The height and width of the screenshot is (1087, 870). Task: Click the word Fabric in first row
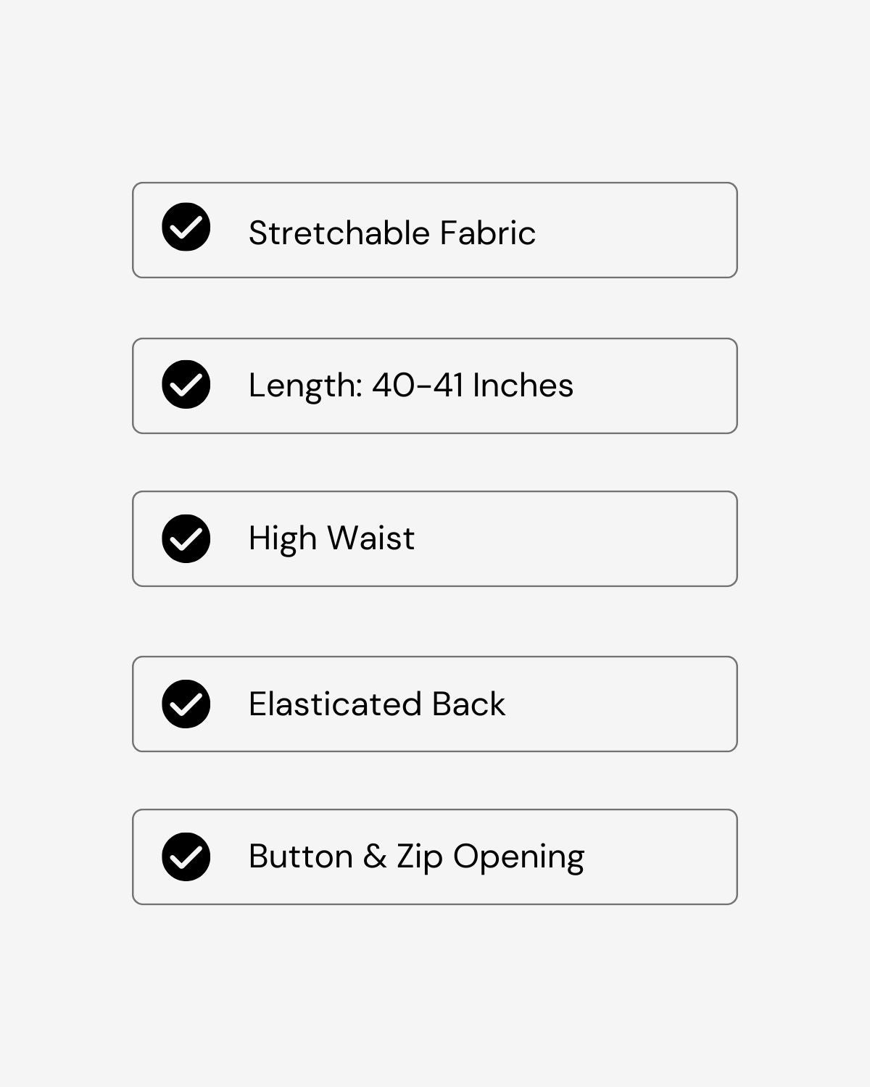[x=488, y=233]
